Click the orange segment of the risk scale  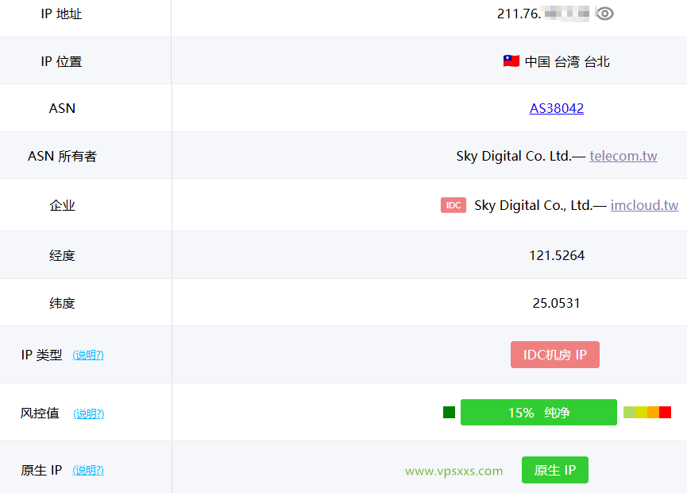[653, 412]
